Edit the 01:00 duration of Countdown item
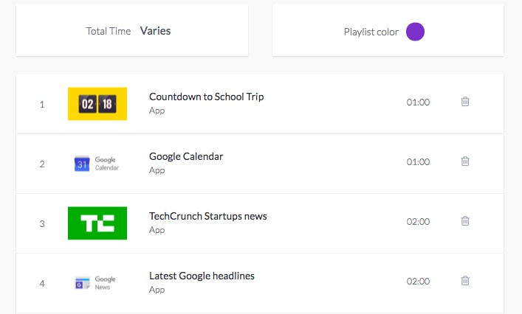 tap(418, 102)
